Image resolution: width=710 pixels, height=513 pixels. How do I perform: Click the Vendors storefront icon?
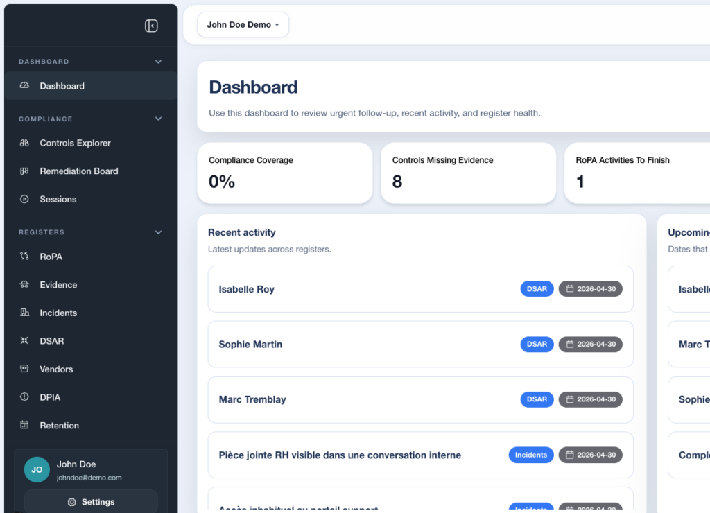click(x=24, y=369)
